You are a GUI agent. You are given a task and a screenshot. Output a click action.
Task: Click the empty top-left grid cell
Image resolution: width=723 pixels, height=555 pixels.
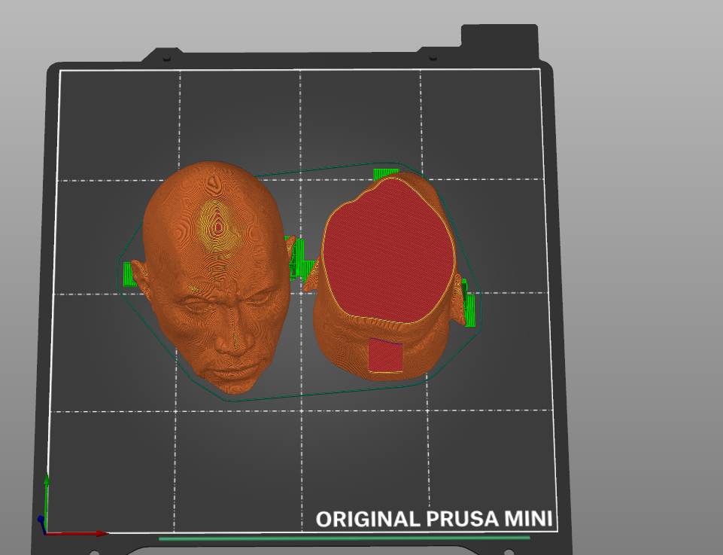coord(119,124)
